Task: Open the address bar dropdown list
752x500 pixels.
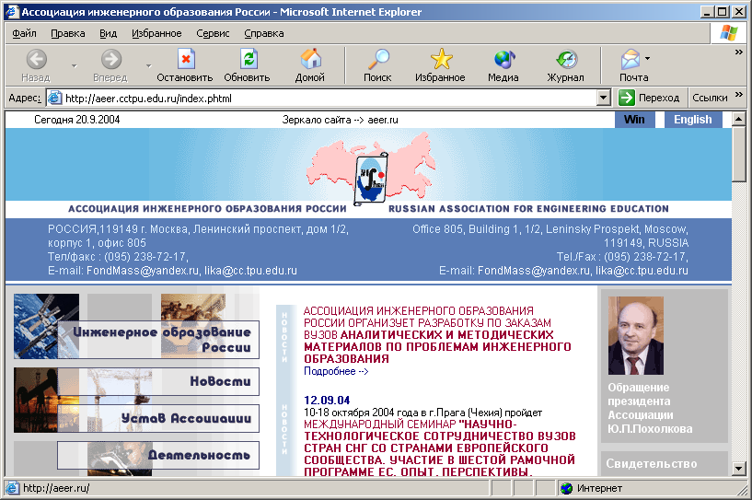Action: [x=604, y=98]
